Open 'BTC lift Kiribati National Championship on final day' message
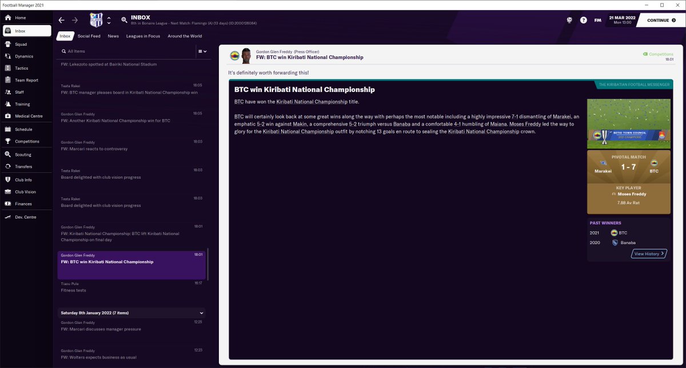686x368 pixels. click(131, 233)
